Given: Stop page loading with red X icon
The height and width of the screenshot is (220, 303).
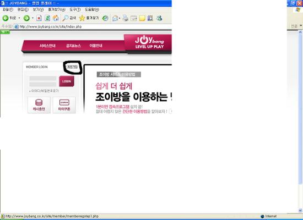Looking at the screenshot, I should point(39,18).
